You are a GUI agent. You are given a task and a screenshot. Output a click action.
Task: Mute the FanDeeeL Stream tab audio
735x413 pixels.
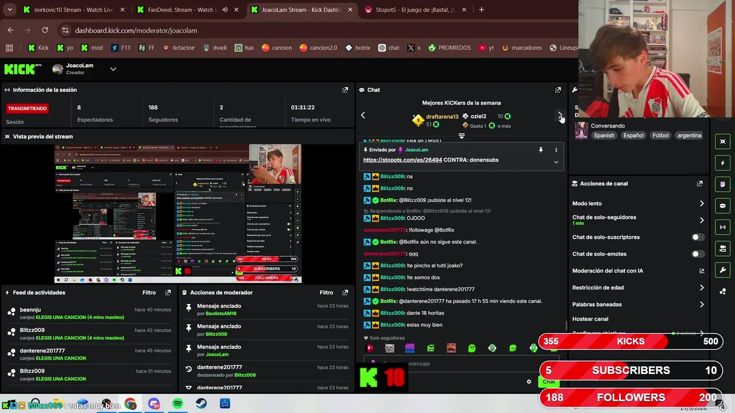[225, 10]
